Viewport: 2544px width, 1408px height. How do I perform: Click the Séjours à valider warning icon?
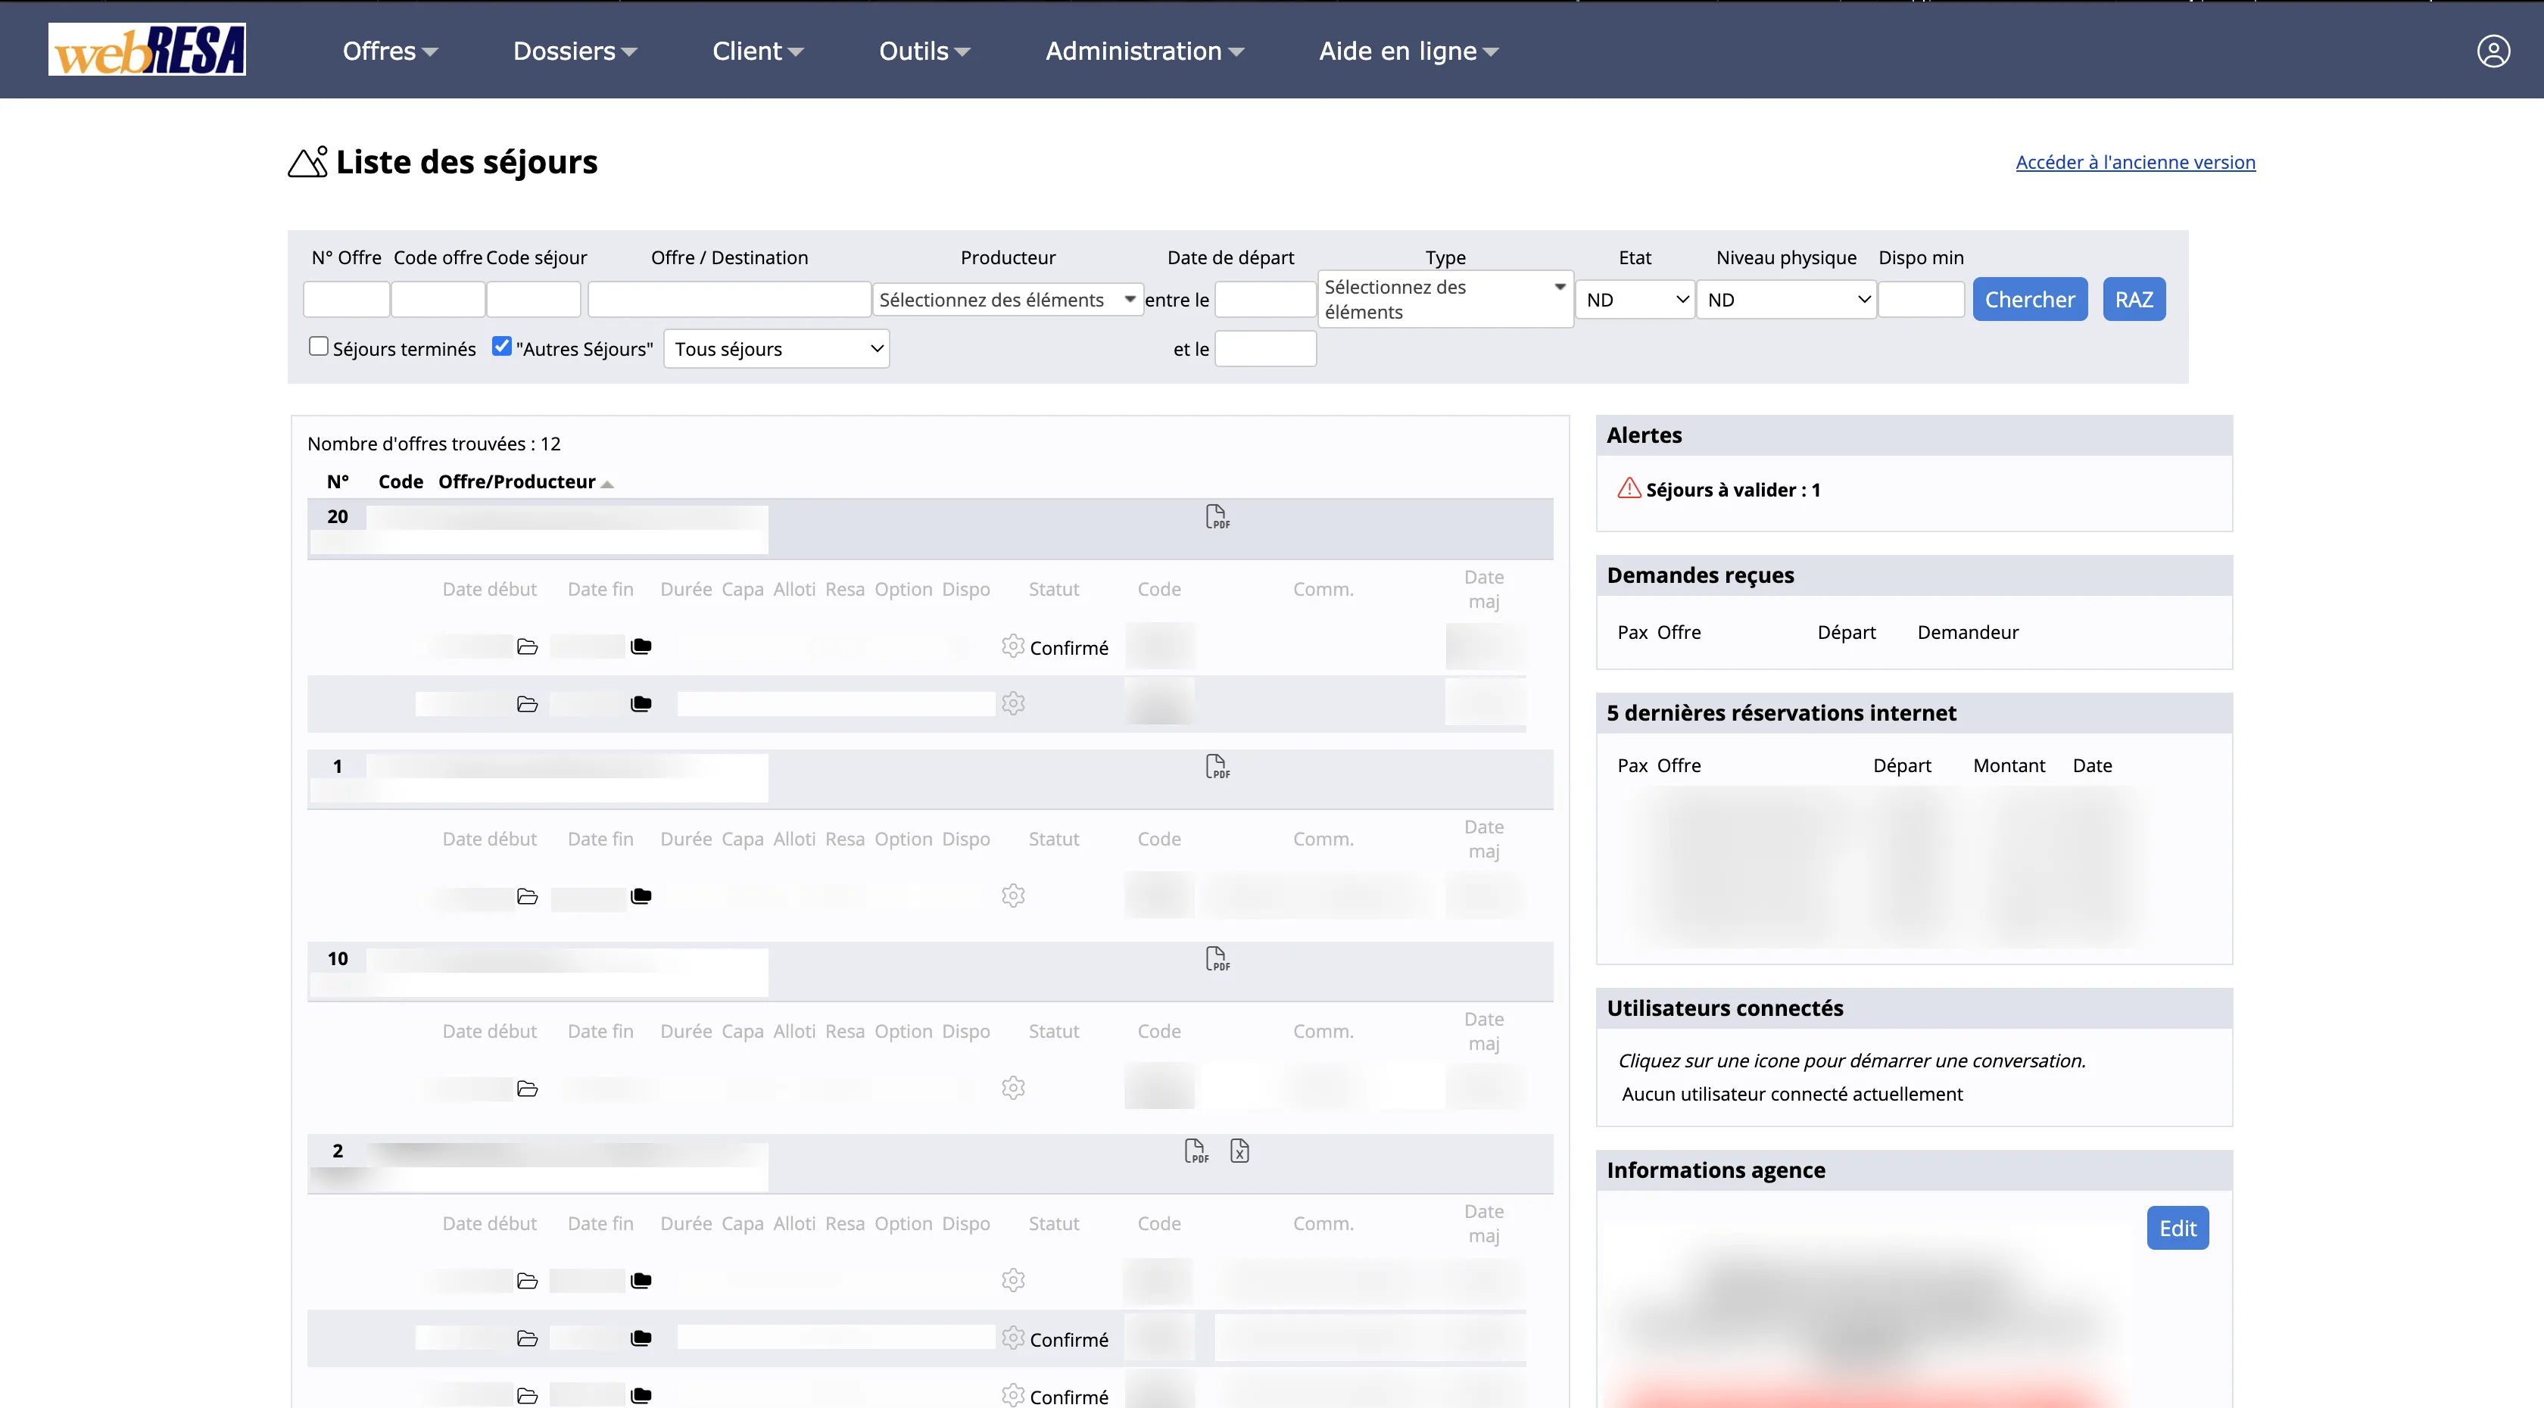1629,489
